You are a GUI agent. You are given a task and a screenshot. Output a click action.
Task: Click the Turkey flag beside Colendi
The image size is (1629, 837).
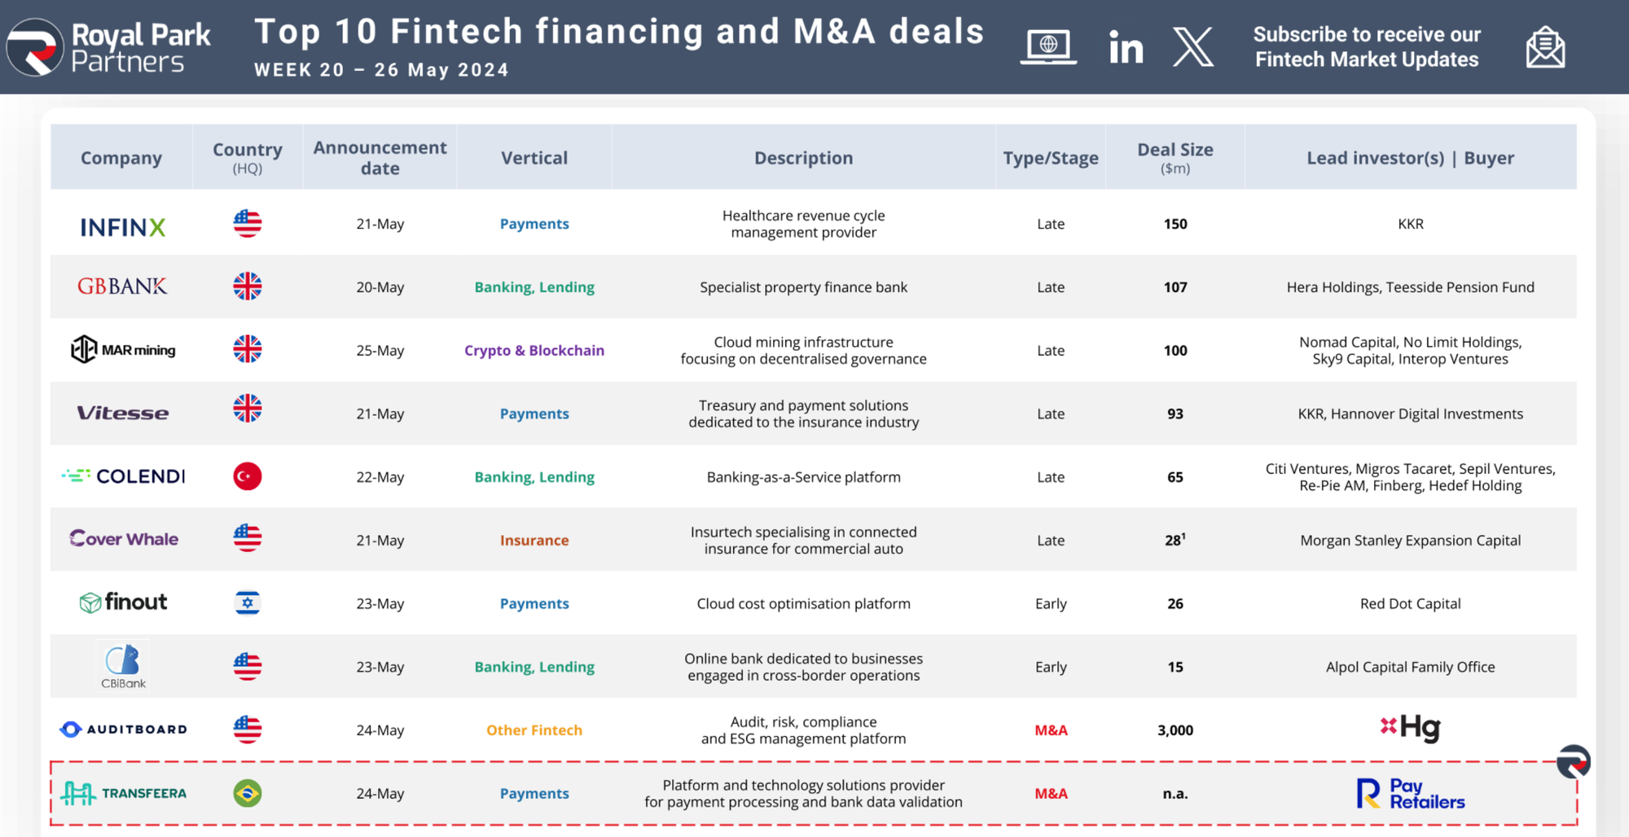(248, 476)
